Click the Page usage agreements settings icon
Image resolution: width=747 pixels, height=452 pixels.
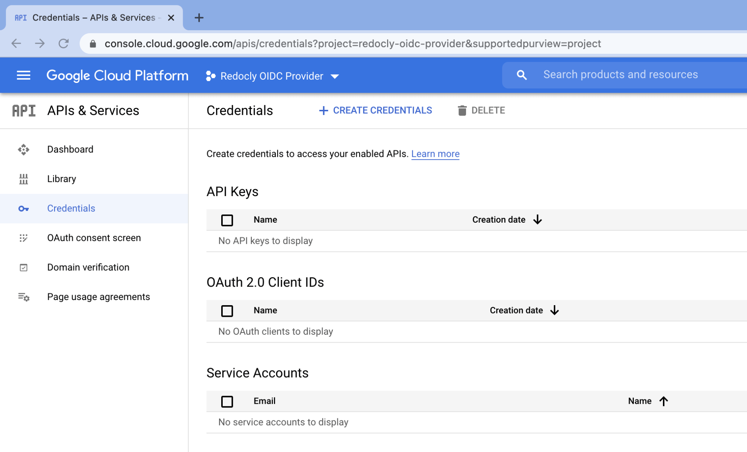[x=24, y=297]
